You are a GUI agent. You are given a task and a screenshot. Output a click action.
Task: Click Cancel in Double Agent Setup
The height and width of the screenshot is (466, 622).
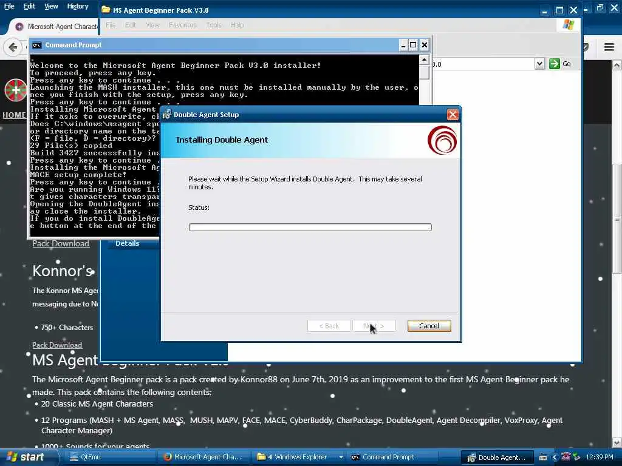(429, 326)
